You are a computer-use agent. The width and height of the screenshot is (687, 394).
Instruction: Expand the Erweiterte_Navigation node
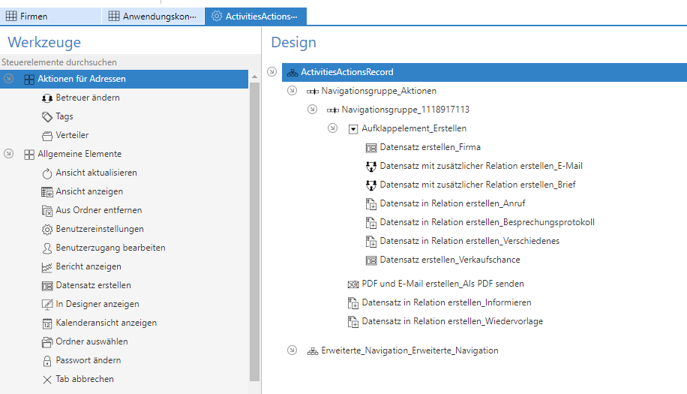[x=292, y=350]
